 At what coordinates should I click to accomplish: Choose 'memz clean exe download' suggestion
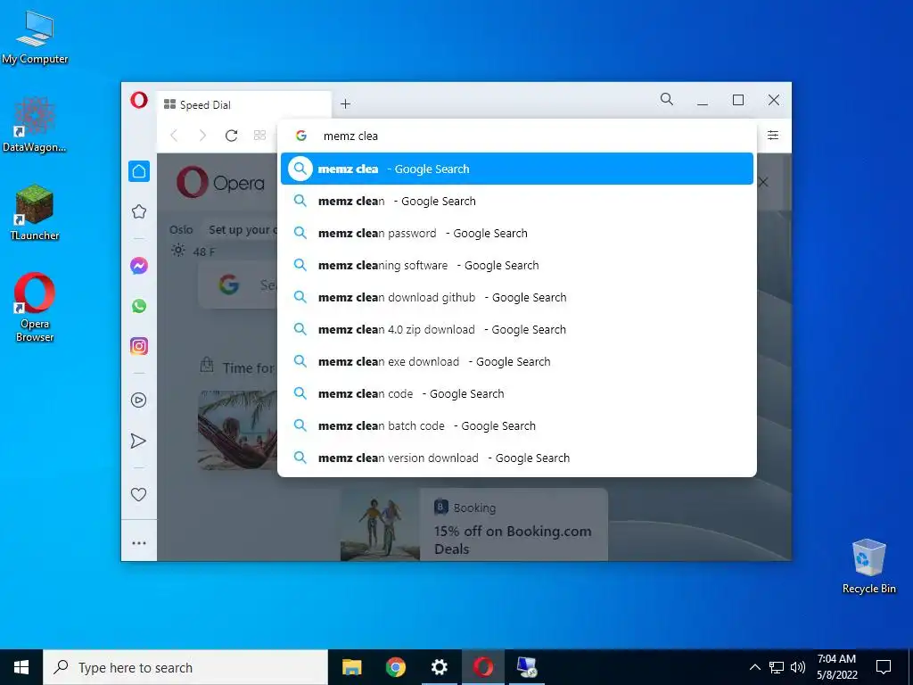[517, 361]
